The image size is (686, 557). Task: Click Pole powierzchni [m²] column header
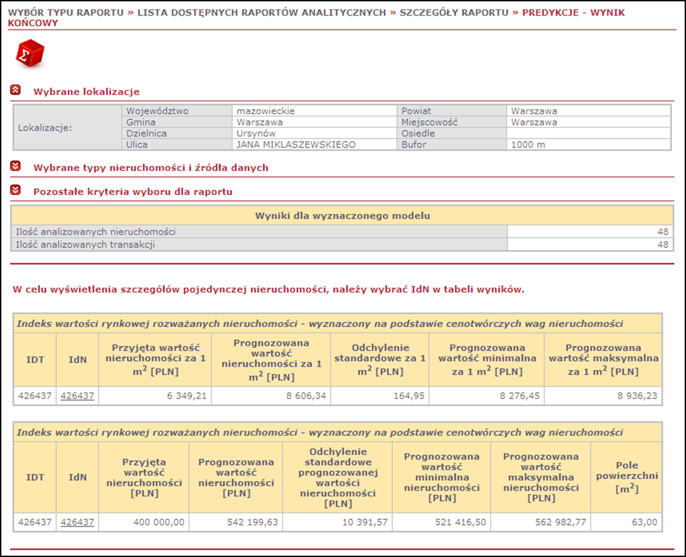(x=626, y=477)
